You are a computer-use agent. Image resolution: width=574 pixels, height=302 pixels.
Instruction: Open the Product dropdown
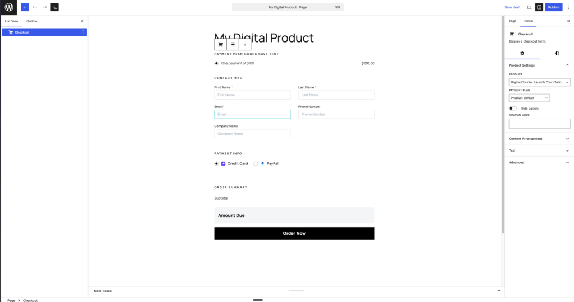tap(539, 82)
